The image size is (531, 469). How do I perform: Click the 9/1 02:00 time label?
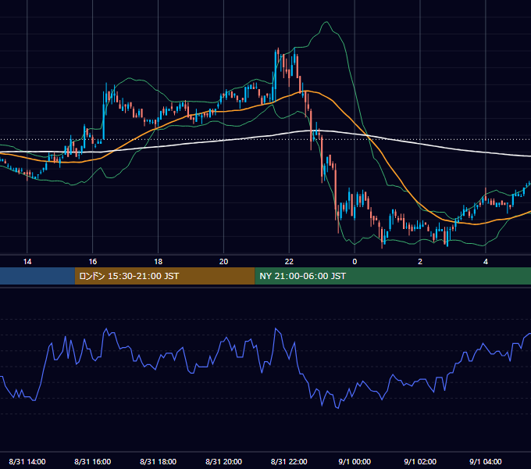420,461
